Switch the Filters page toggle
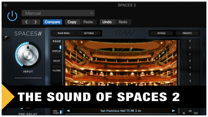This screenshot has width=208, height=117. click(57, 67)
